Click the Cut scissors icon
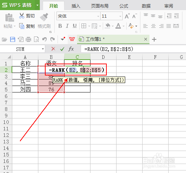The image size is (186, 173). [x=22, y=16]
